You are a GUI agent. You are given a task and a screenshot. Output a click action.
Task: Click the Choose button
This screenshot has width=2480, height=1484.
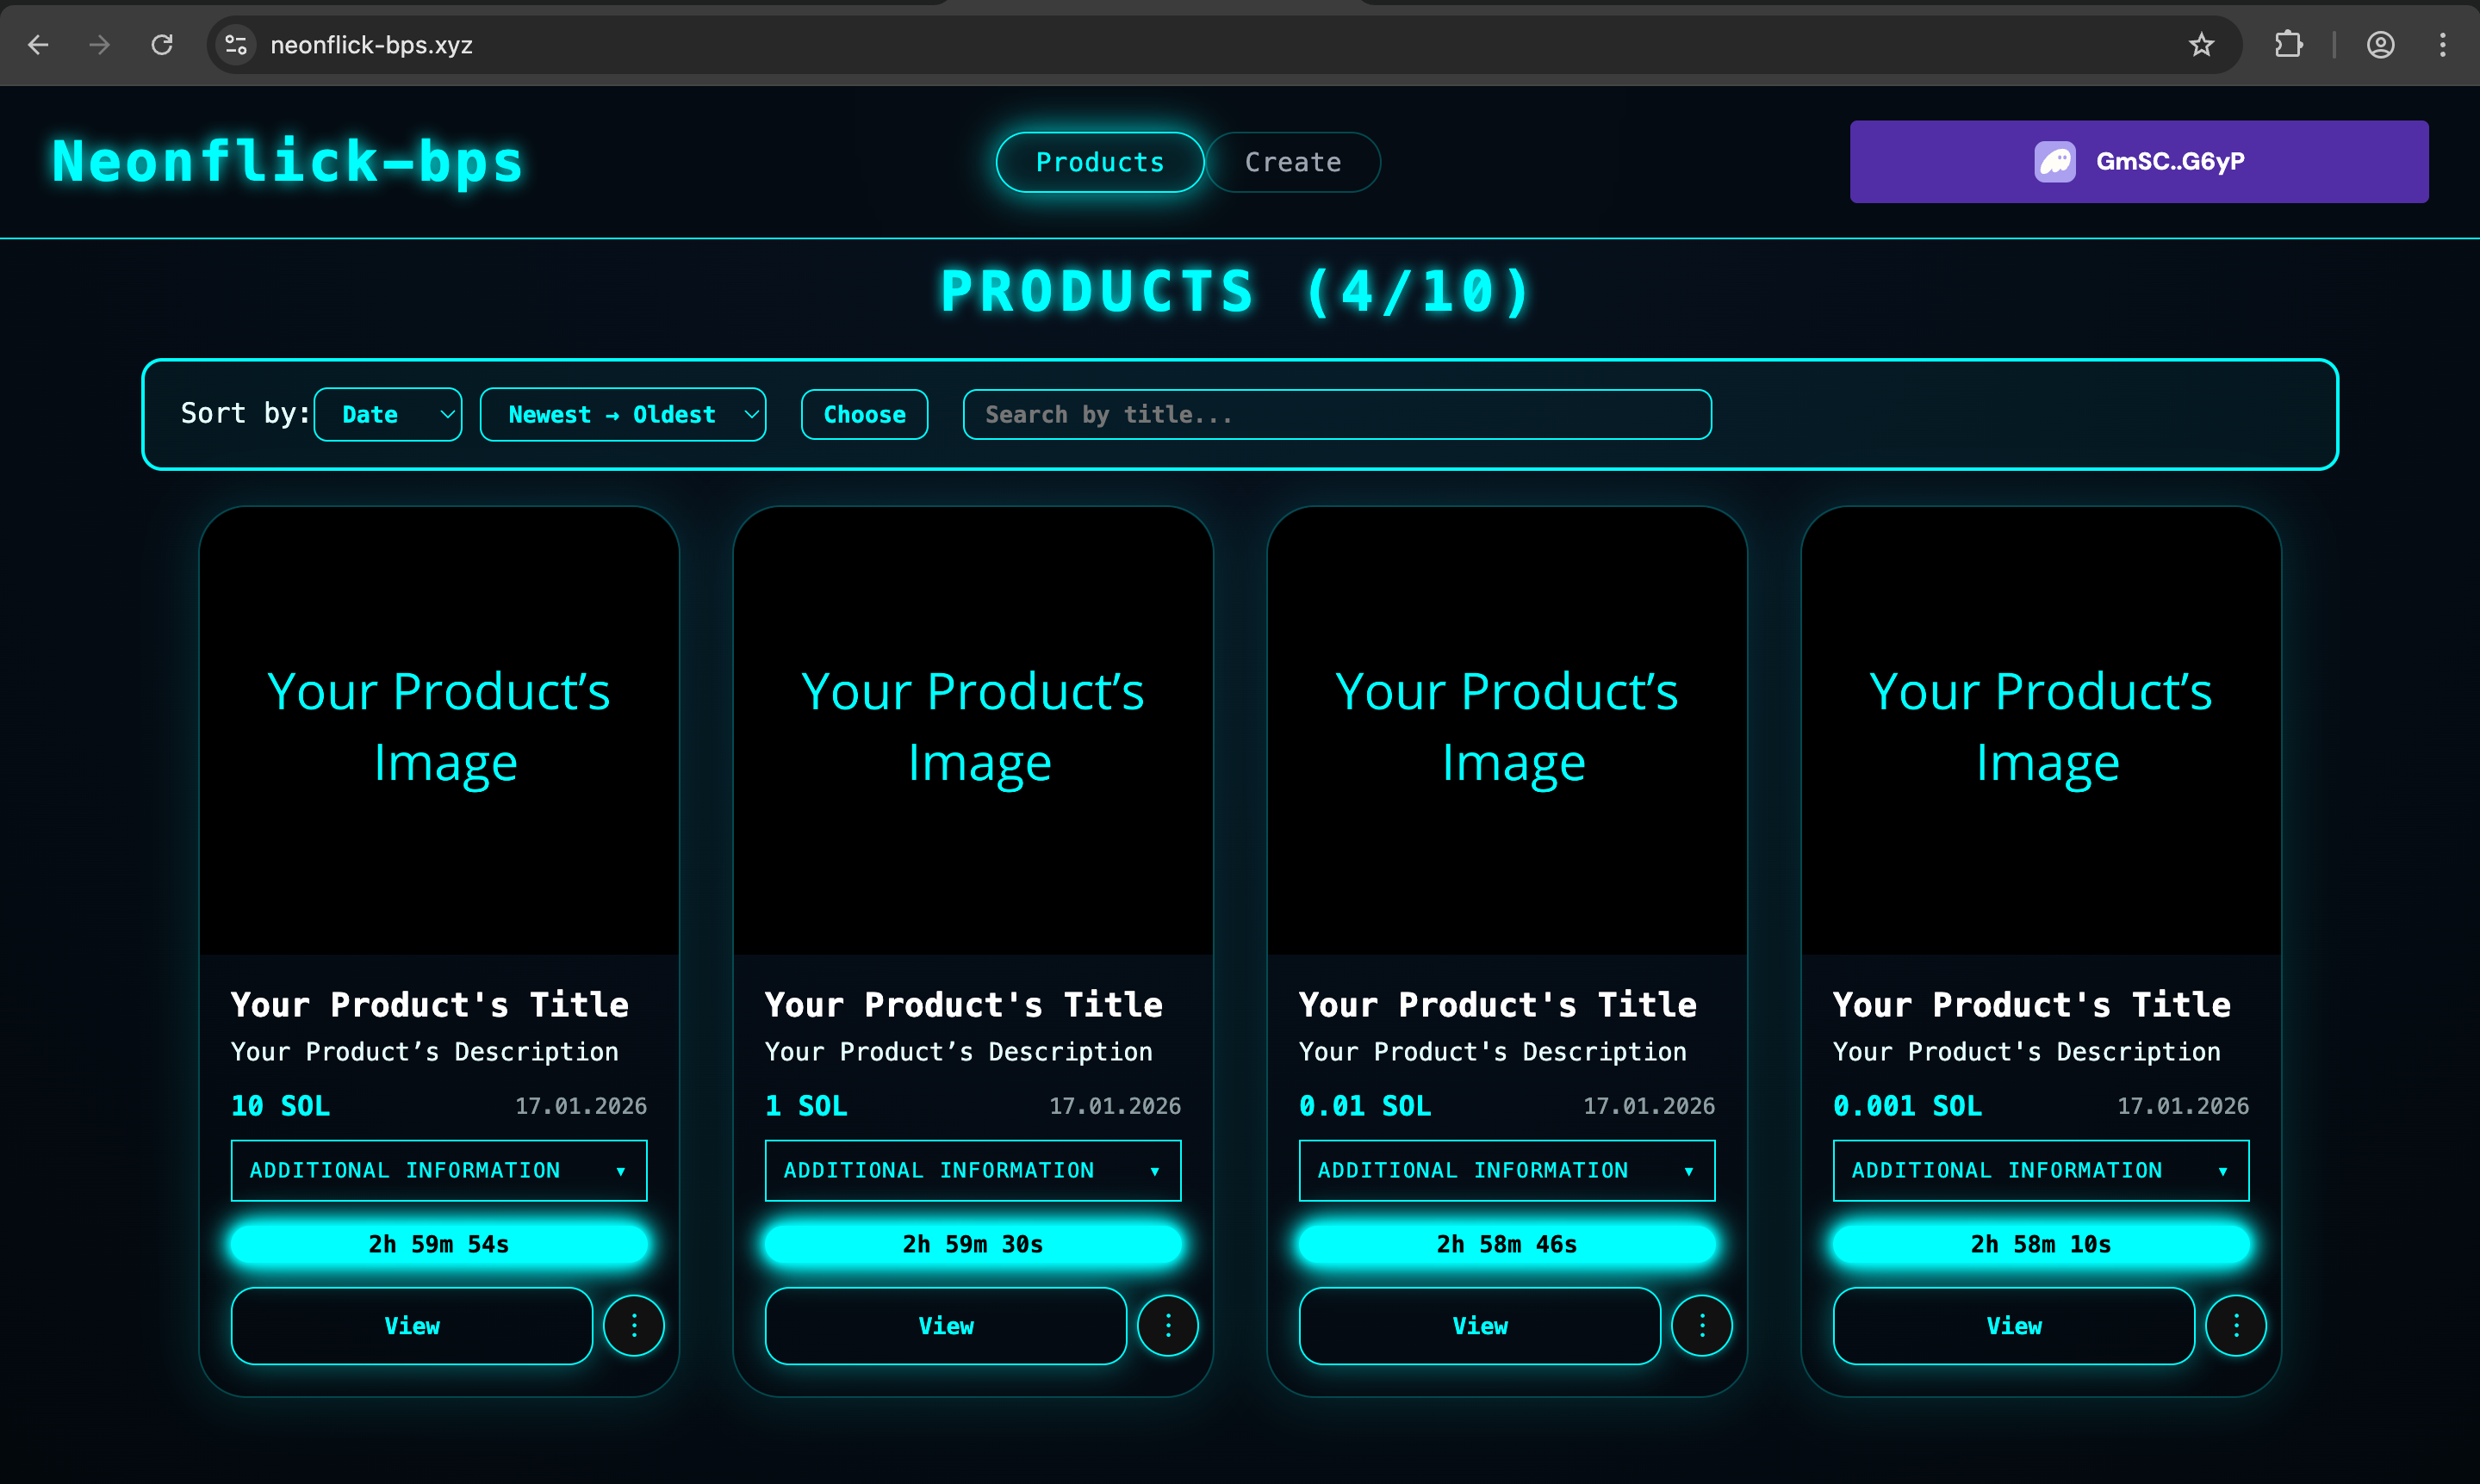(863, 414)
